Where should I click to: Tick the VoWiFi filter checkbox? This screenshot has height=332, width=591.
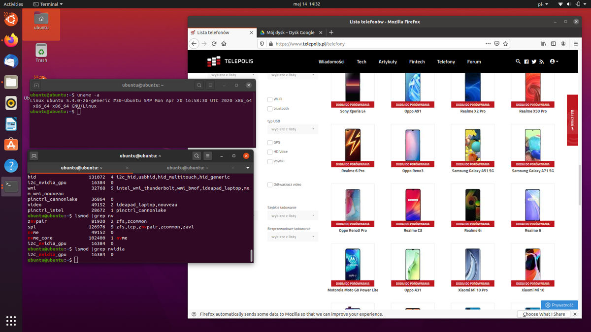(x=270, y=161)
